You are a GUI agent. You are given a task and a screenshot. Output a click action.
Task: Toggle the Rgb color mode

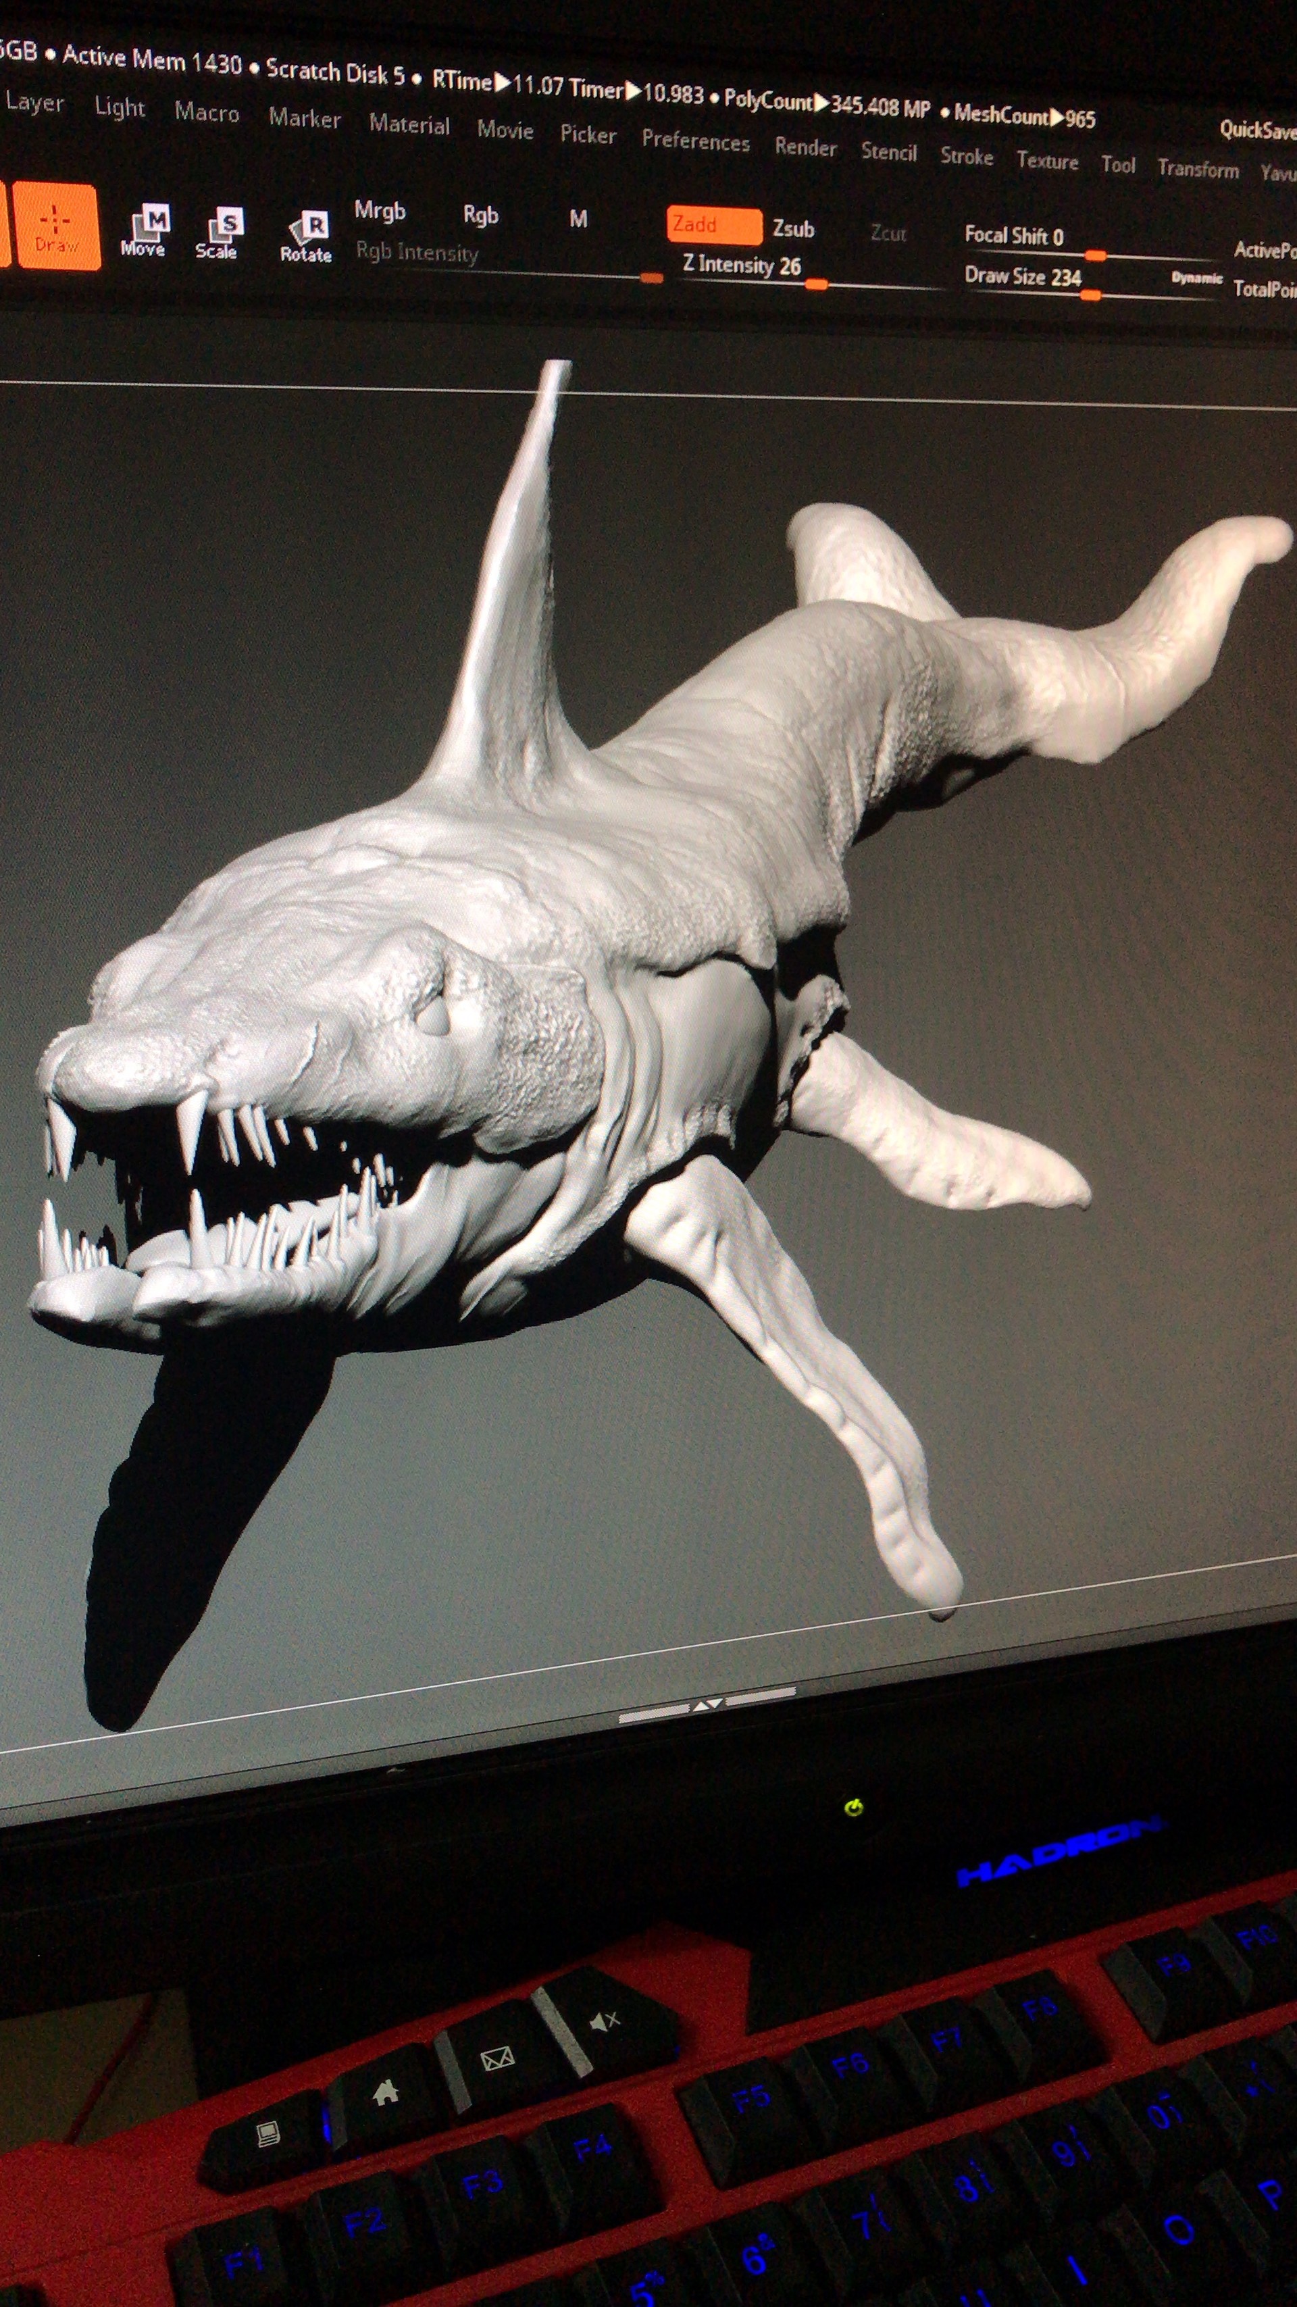pyautogui.click(x=480, y=215)
